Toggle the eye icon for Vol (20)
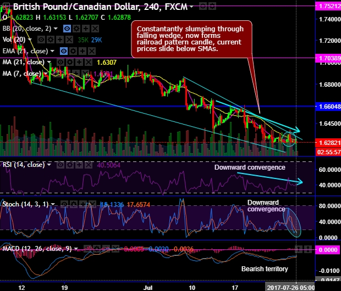341x291 pixels. coord(41,40)
